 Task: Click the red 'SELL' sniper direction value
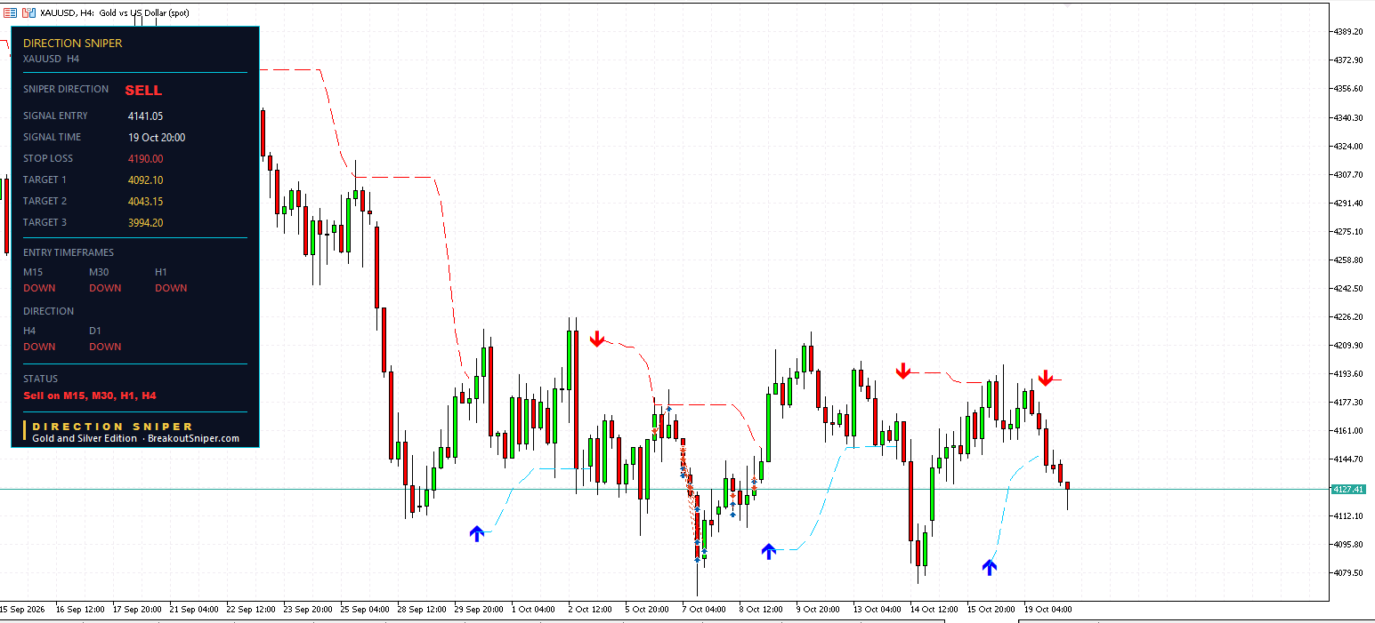143,90
